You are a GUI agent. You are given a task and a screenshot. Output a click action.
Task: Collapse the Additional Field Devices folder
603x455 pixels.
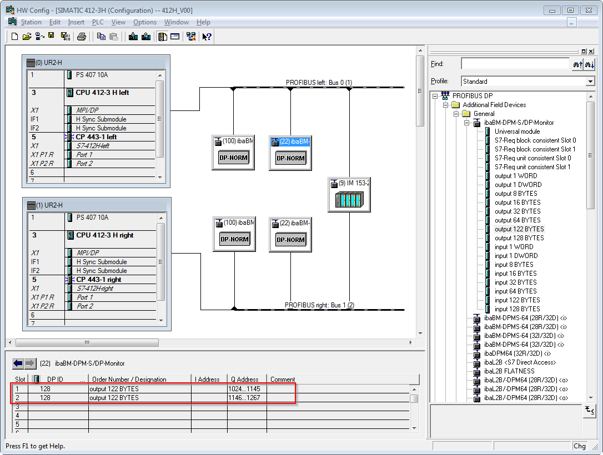tap(445, 105)
